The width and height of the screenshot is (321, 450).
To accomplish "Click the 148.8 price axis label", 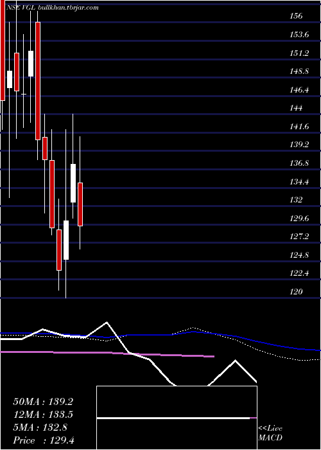I will tap(300, 71).
